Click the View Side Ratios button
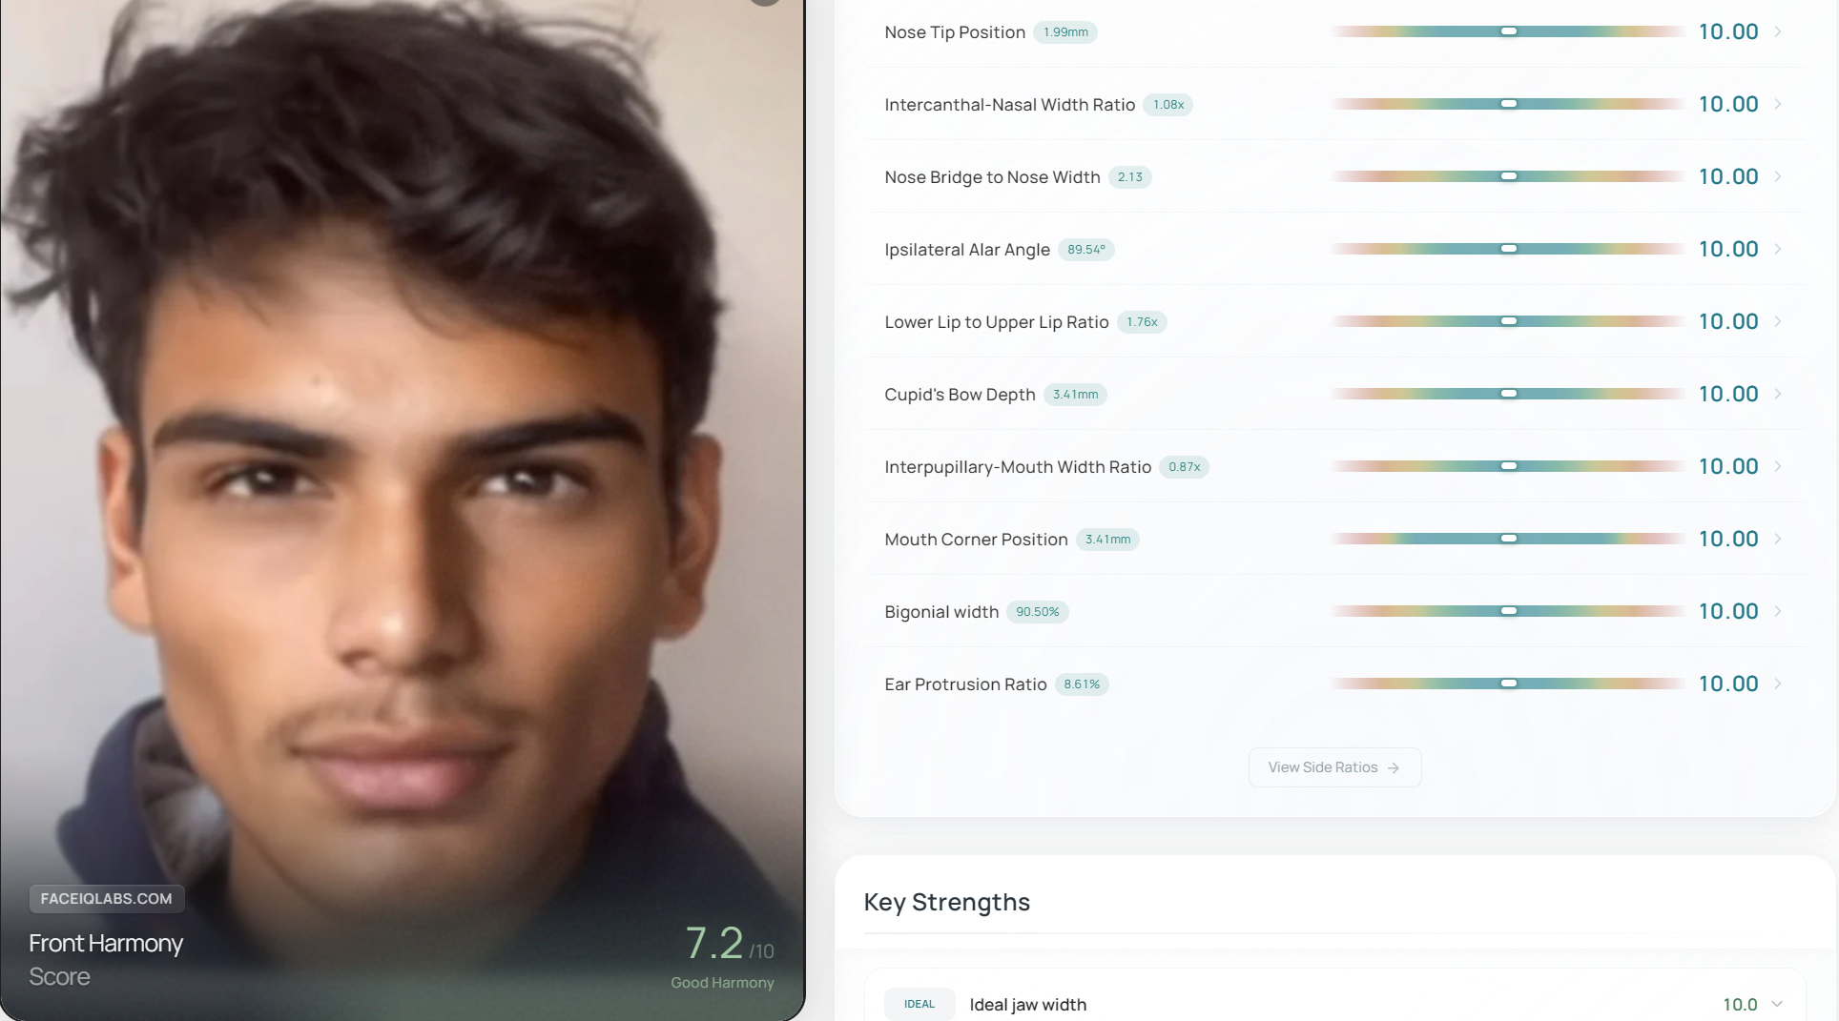1839x1021 pixels. coord(1334,767)
